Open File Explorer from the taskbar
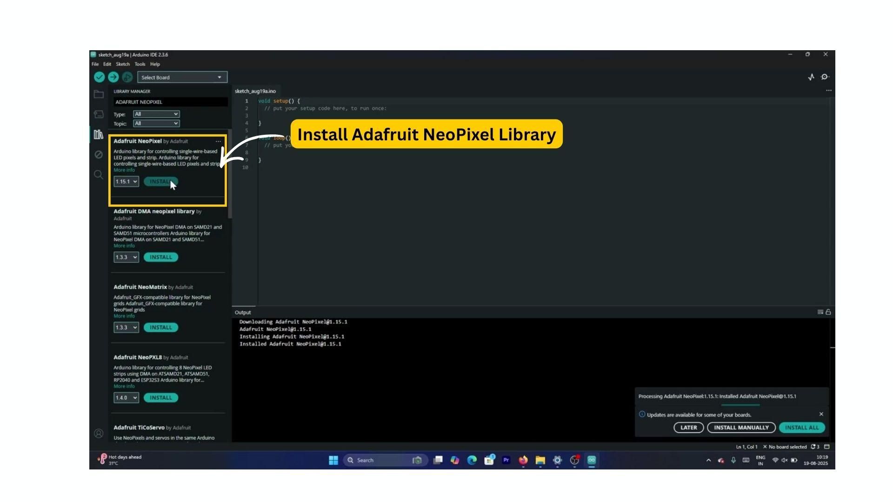The image size is (893, 502). (x=540, y=460)
